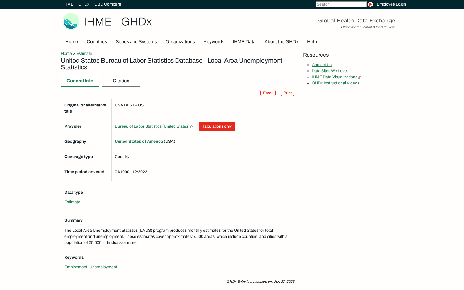464x290 pixels.
Task: Switch to the Citation tab
Action: (121, 81)
